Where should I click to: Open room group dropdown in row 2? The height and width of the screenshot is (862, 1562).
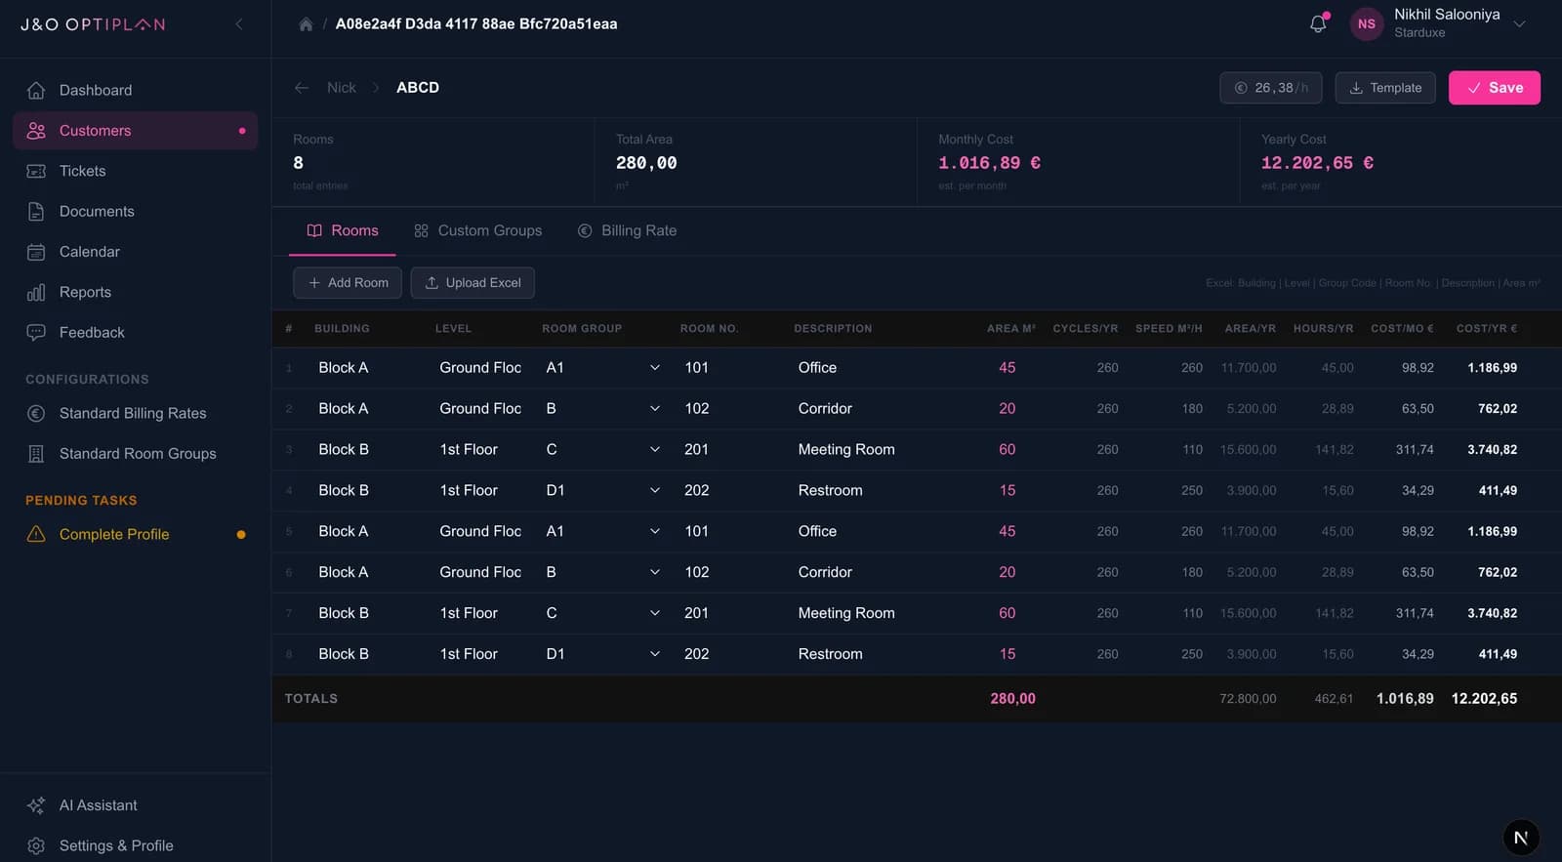[x=603, y=409]
